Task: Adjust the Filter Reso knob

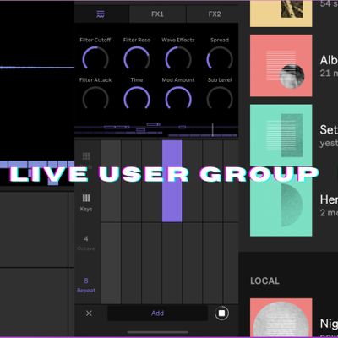Action: 137,58
